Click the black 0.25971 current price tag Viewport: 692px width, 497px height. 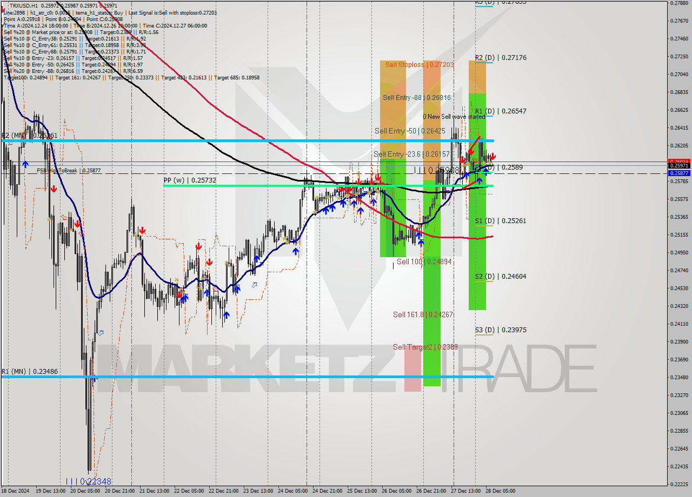point(679,166)
